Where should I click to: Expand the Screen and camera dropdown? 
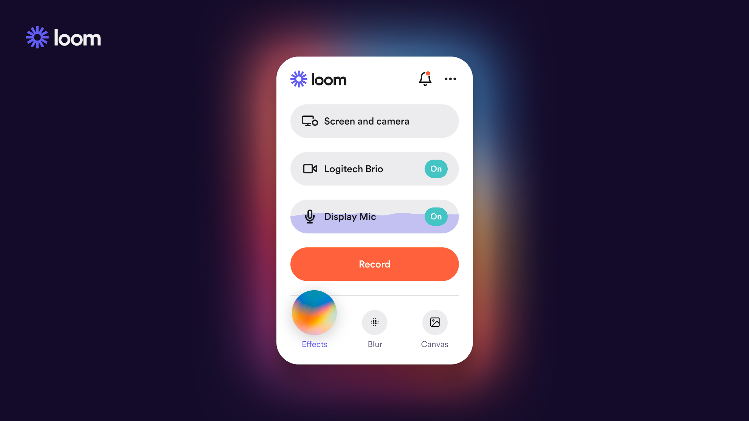click(374, 121)
